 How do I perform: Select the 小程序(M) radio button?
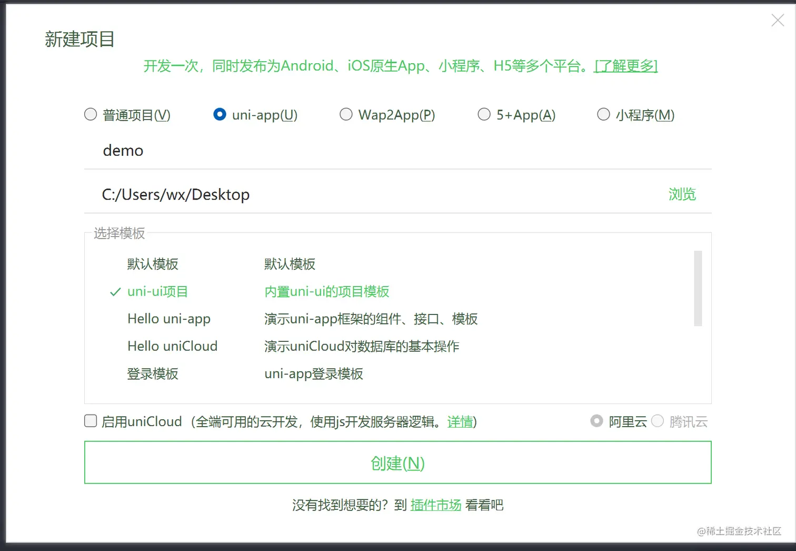[x=603, y=114]
